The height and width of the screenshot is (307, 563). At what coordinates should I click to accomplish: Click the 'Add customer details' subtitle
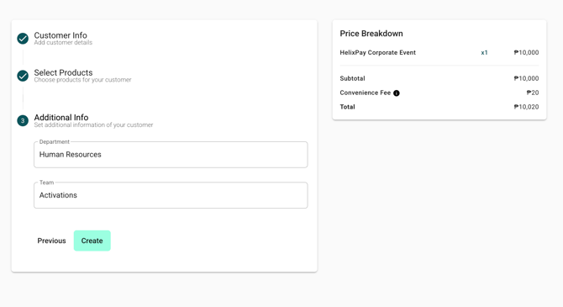click(63, 42)
